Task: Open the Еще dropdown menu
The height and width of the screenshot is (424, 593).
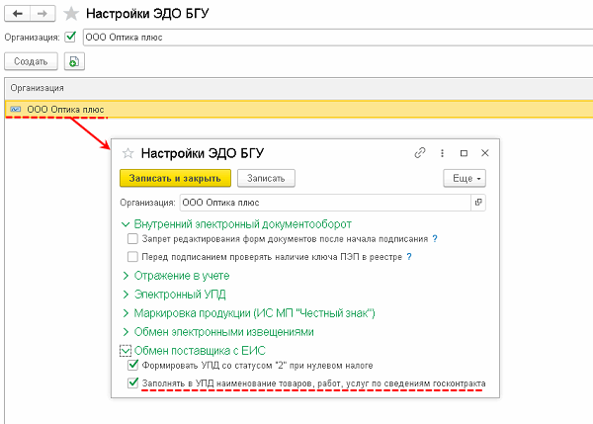Action: [x=464, y=178]
